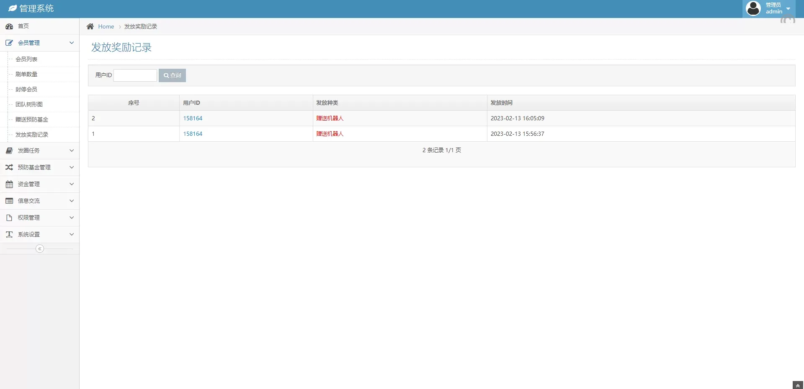Click the admin user avatar icon
The image size is (804, 389).
coord(753,8)
